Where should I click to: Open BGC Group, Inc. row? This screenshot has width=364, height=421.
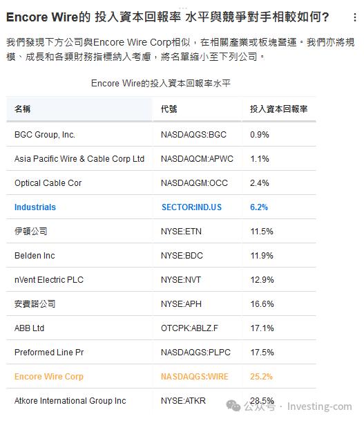(161, 135)
